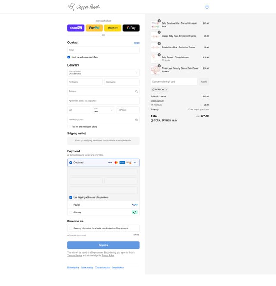Screen dimensions: 276x286
Task: Focus the Address input field
Action: pyautogui.click(x=103, y=92)
